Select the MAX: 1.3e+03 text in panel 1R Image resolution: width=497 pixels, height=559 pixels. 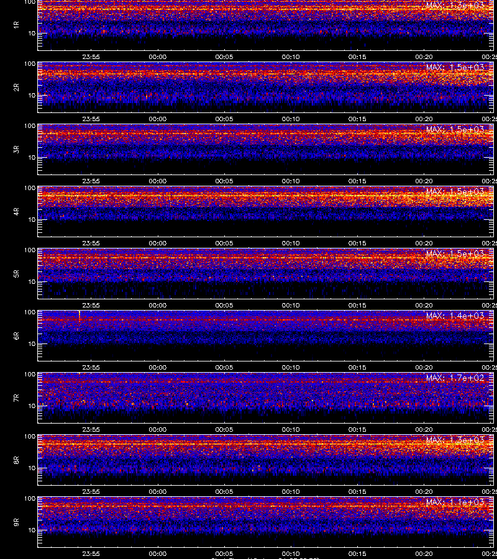coord(455,5)
